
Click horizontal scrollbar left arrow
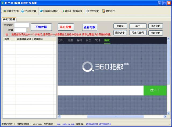click(x=59, y=116)
